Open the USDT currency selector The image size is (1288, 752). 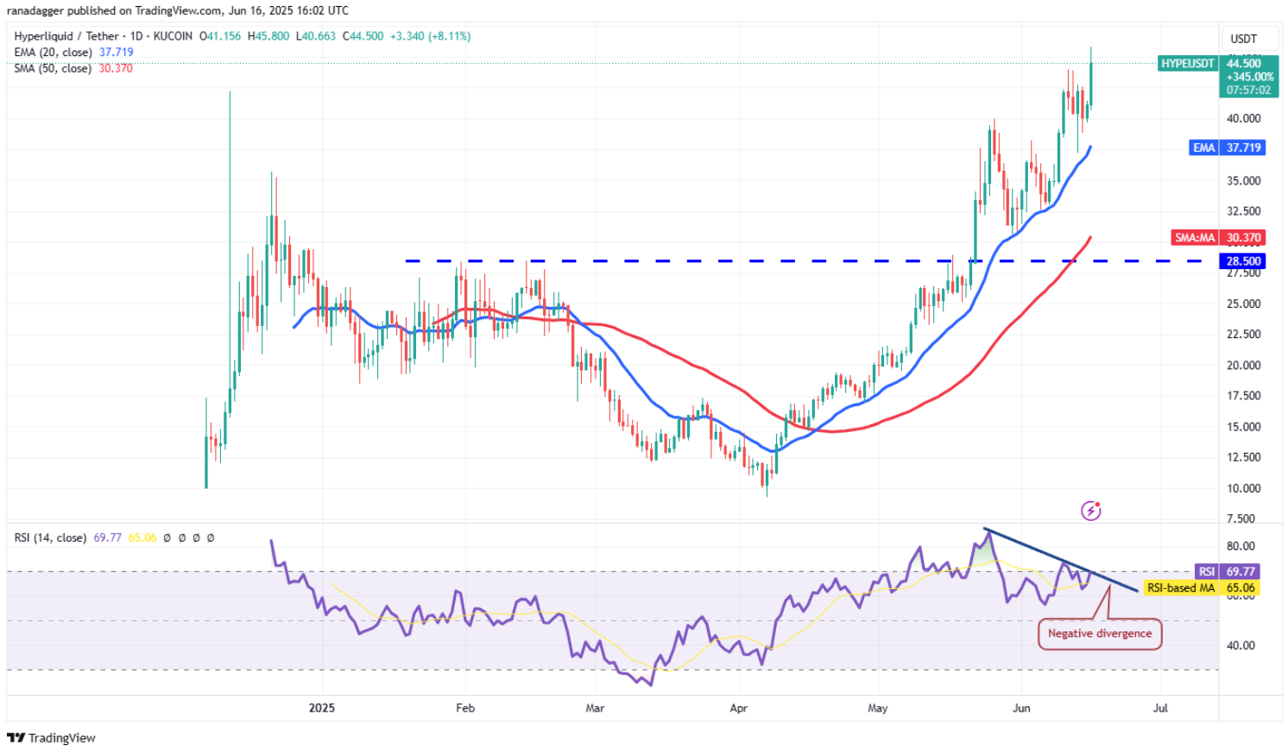tap(1243, 39)
